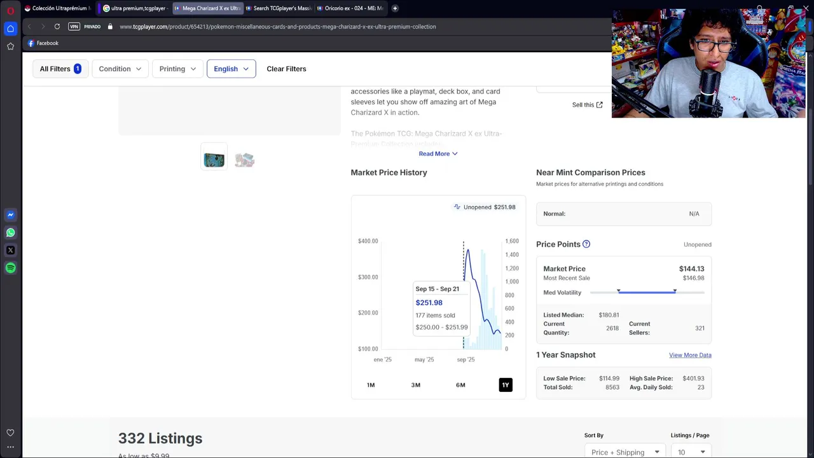
Task: Go back to the previous page
Action: pos(29,27)
